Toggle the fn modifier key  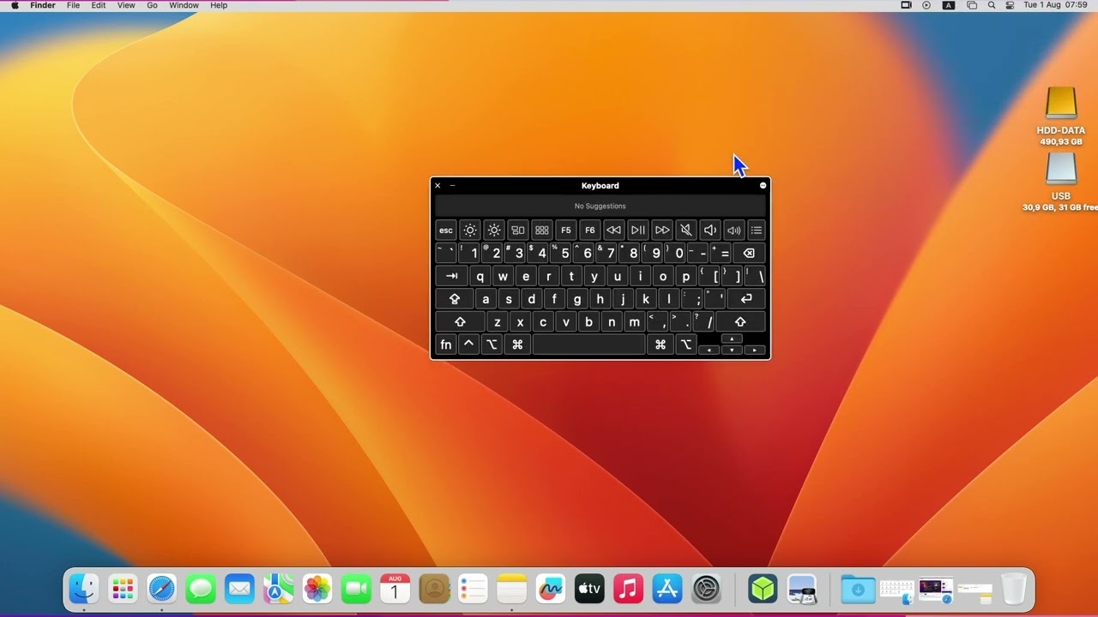(x=446, y=344)
